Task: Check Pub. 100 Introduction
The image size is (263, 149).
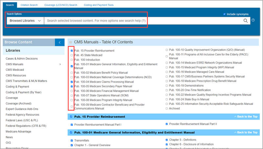Action: tap(72, 60)
